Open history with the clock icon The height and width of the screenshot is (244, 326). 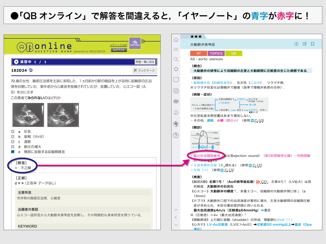[176, 113]
